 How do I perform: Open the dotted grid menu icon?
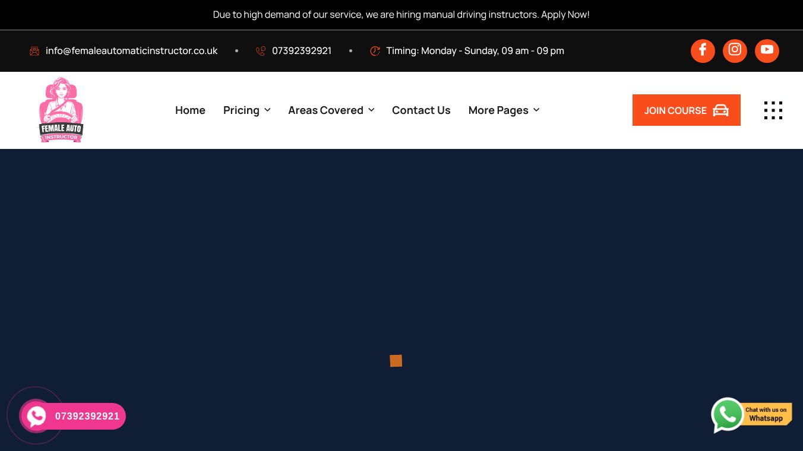coord(773,110)
